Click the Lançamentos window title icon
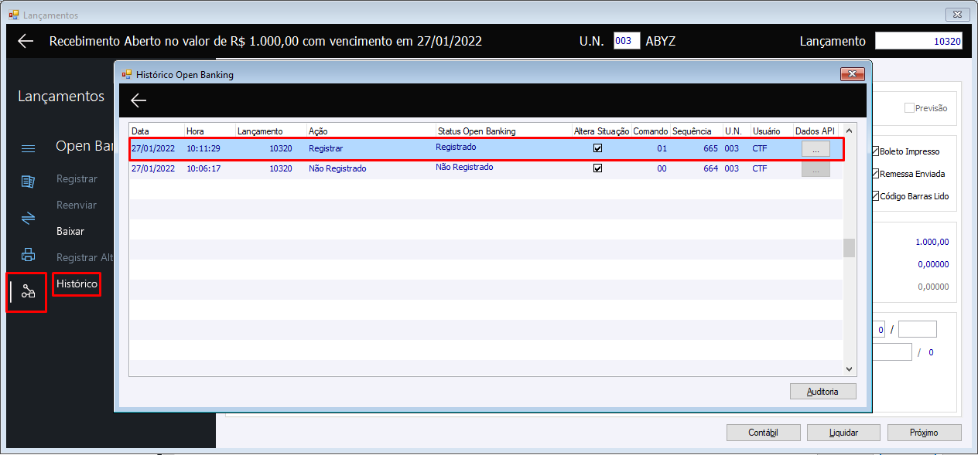 [x=13, y=15]
